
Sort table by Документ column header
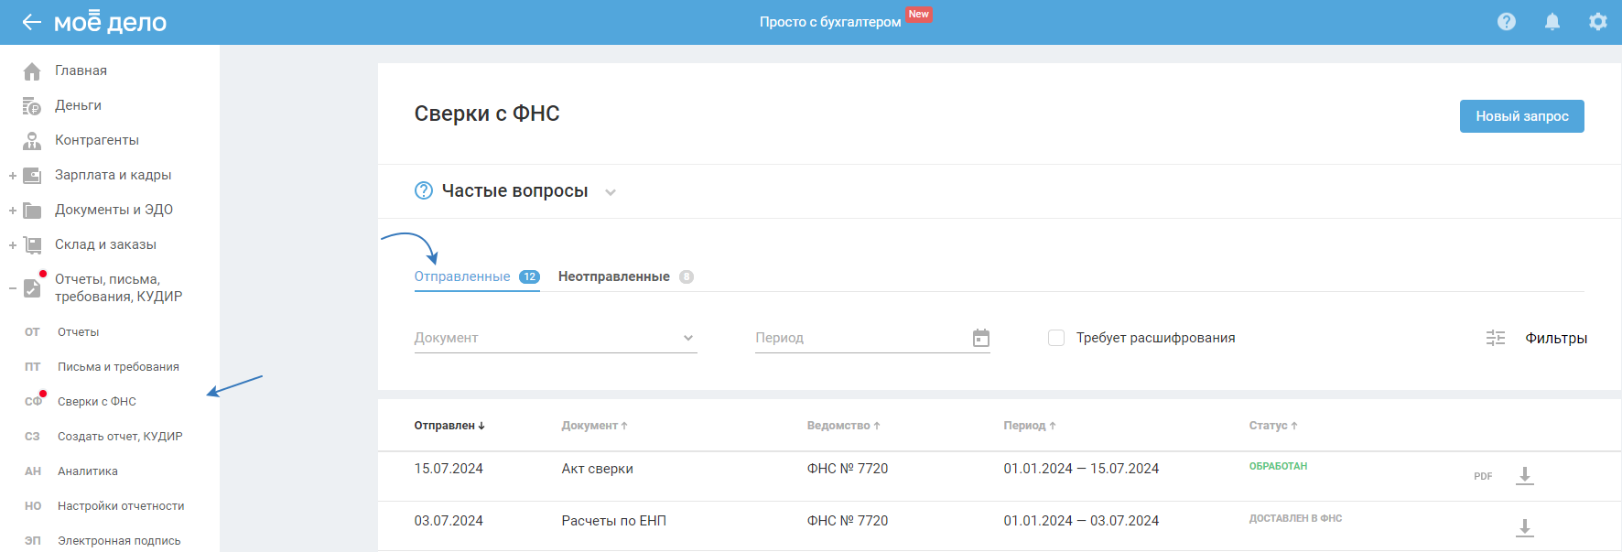(x=595, y=426)
